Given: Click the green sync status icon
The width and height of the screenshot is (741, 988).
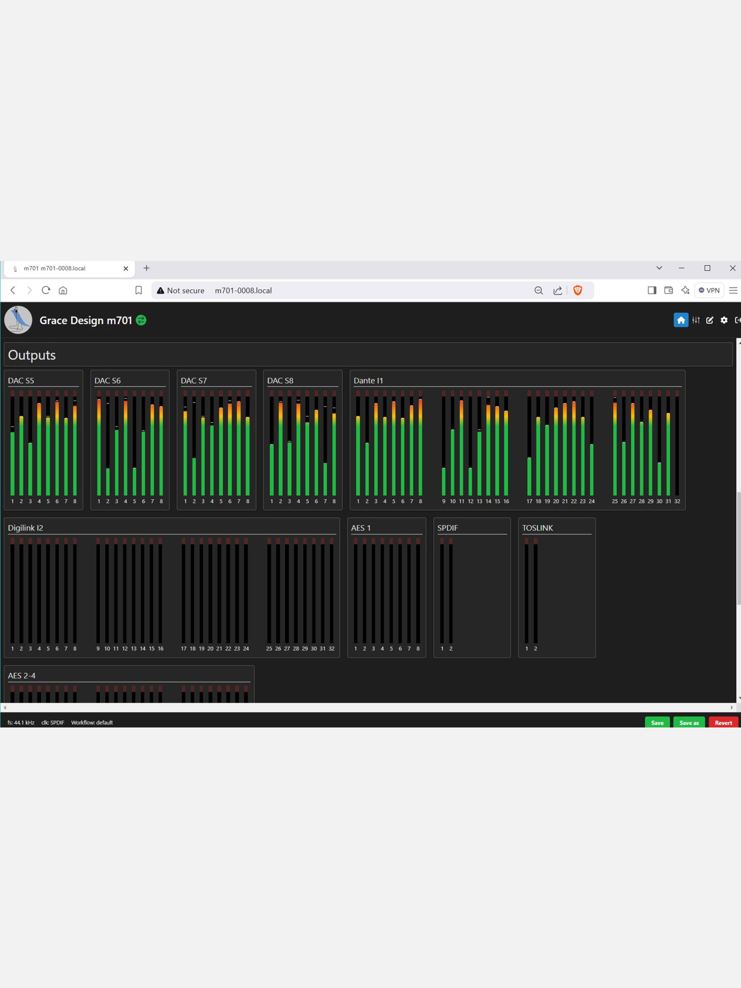Looking at the screenshot, I should 141,320.
